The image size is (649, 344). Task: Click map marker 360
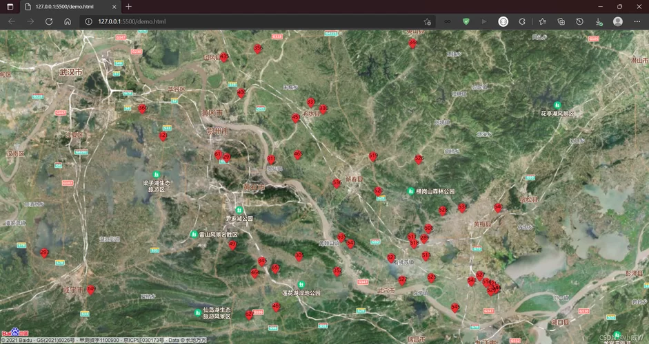[142, 109]
